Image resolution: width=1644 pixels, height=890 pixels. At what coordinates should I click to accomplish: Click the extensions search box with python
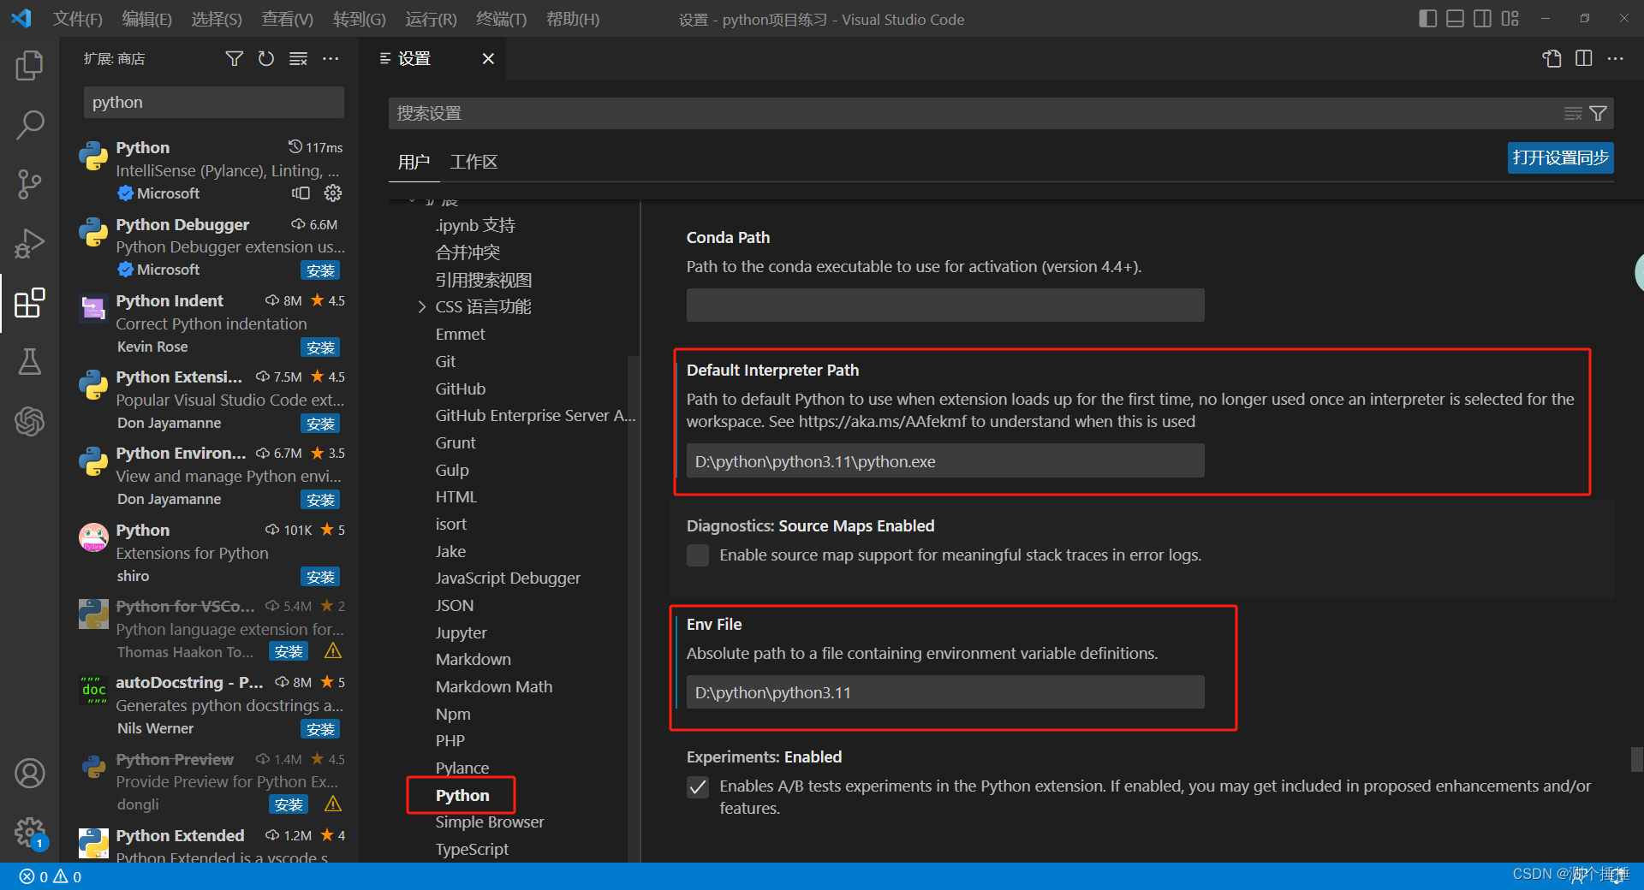pyautogui.click(x=214, y=103)
